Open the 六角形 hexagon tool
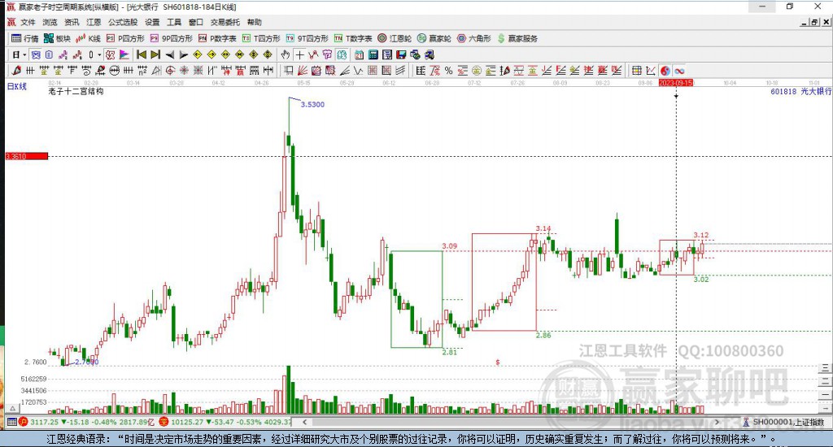 click(x=474, y=38)
